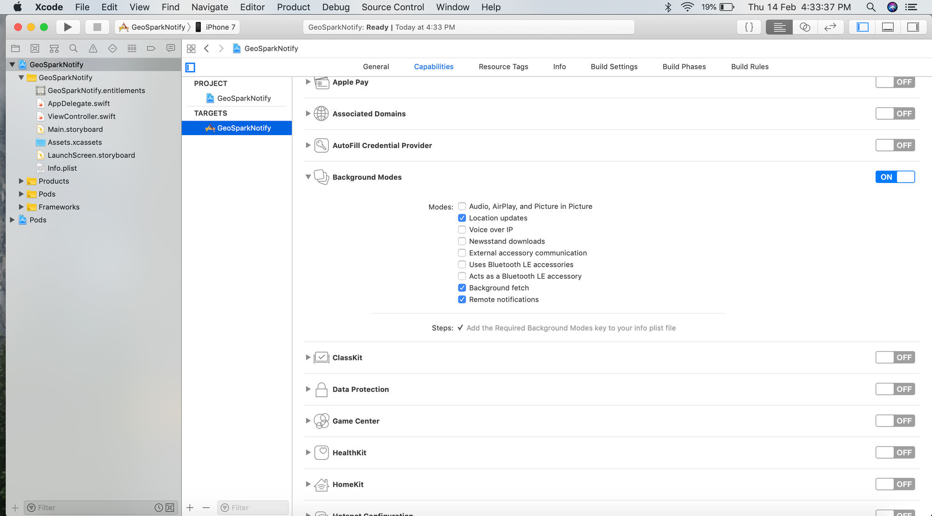932x516 pixels.
Task: Select AppDelegate.swift in the navigator
Action: pos(78,103)
